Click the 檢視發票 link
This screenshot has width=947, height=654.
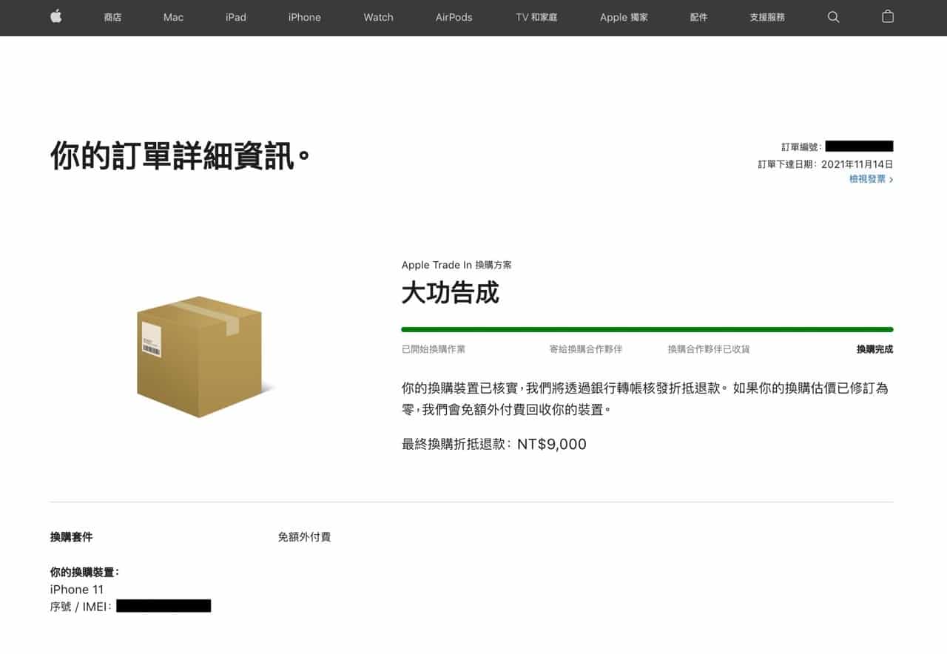[x=871, y=179]
